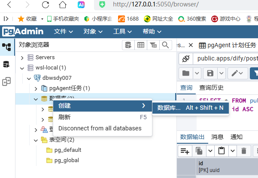Screen dimensions: 258x178
Task: Expand the open file dropdown arrow
Action: coord(197,73)
